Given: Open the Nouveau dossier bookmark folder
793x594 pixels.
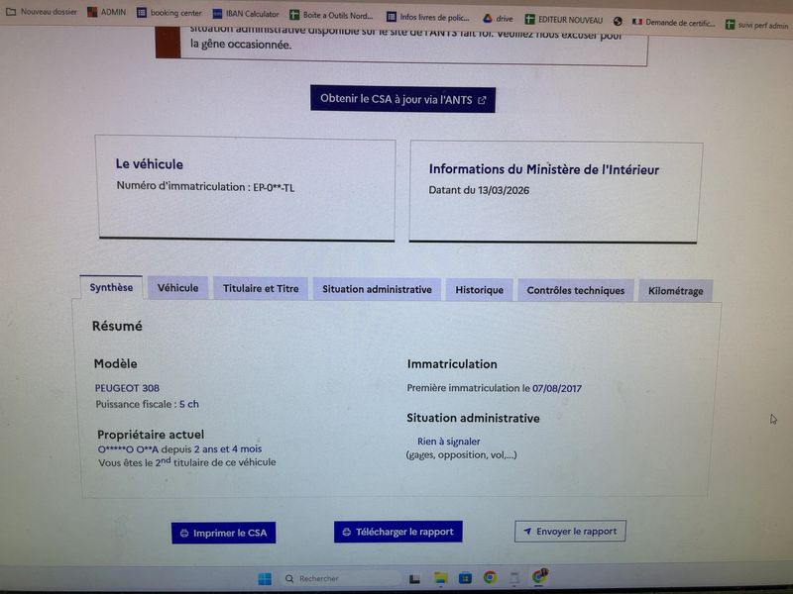Looking at the screenshot, I should click(42, 11).
